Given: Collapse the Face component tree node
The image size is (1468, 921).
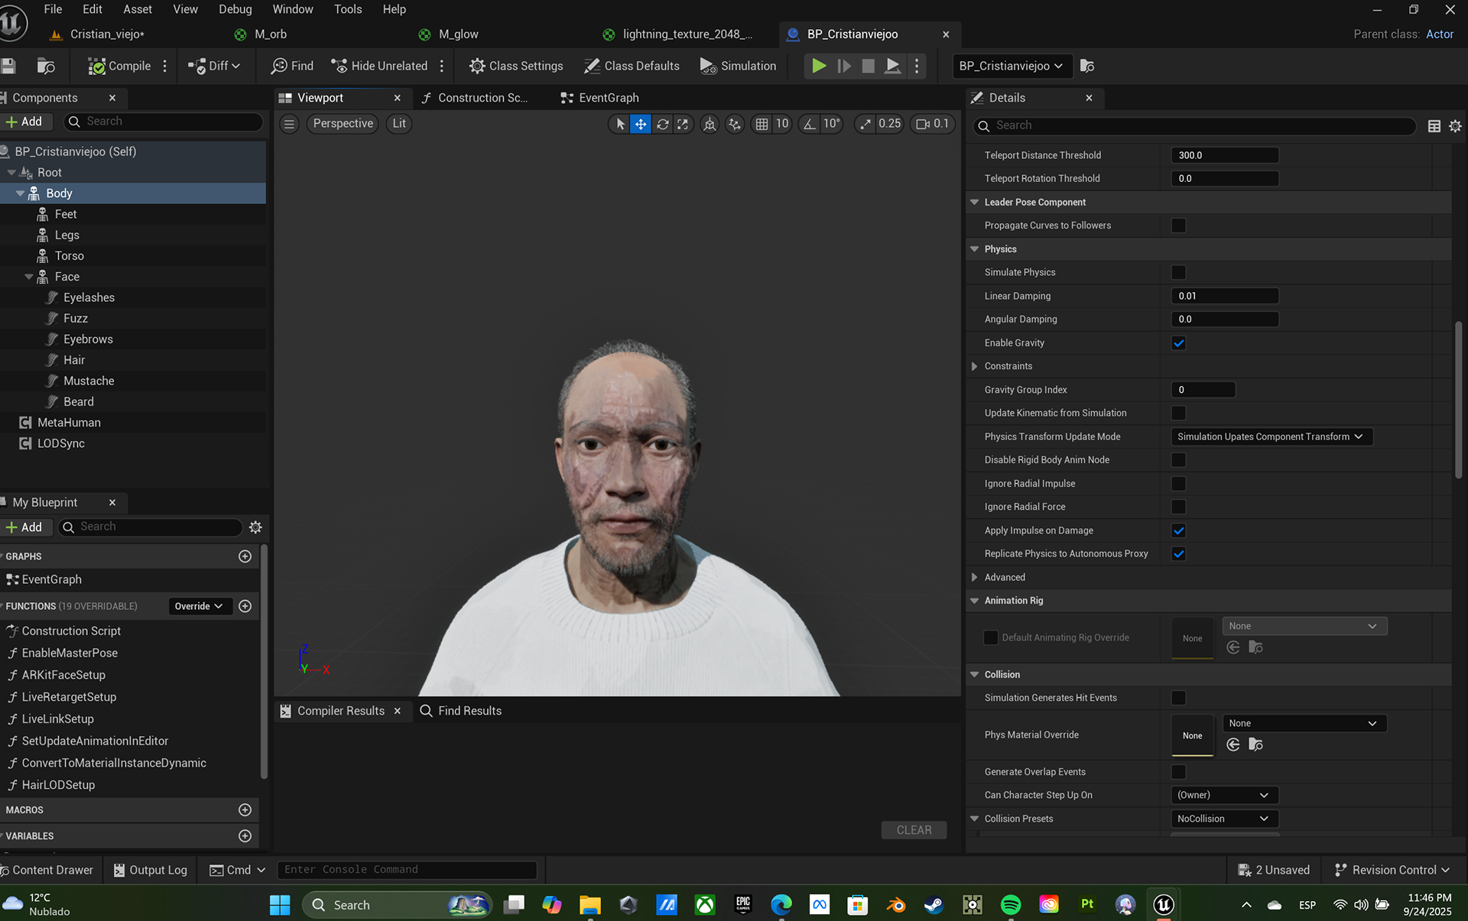Looking at the screenshot, I should point(29,277).
